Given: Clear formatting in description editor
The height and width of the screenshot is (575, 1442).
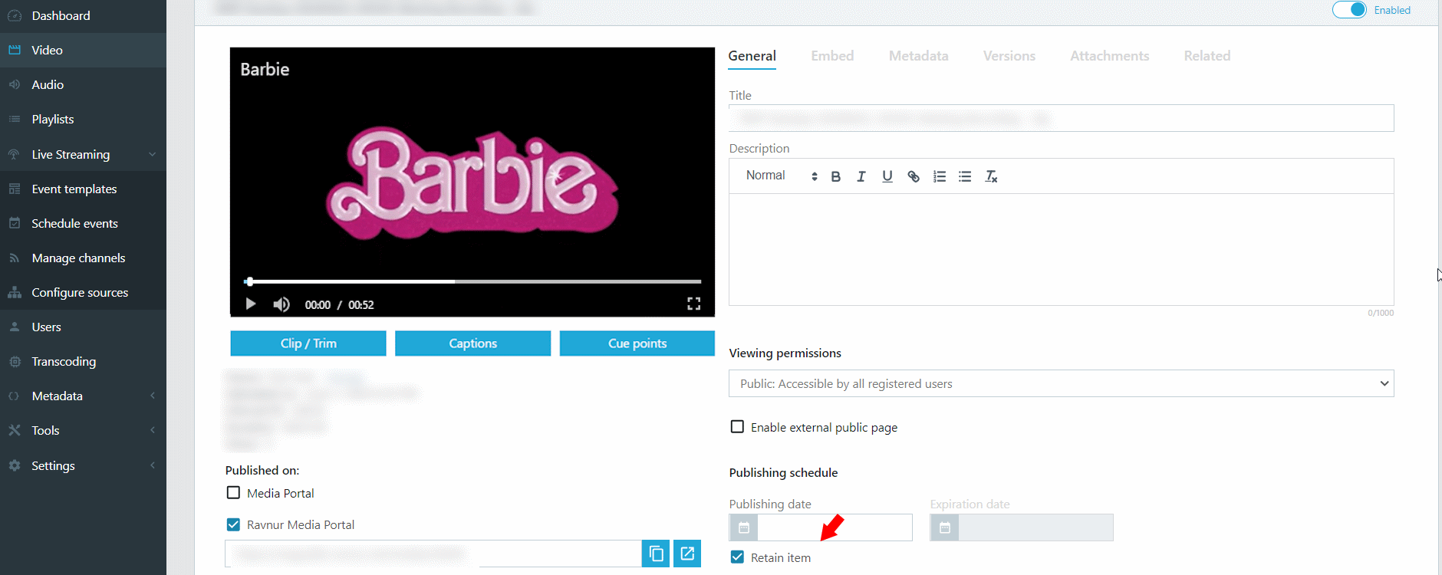Looking at the screenshot, I should coord(991,176).
